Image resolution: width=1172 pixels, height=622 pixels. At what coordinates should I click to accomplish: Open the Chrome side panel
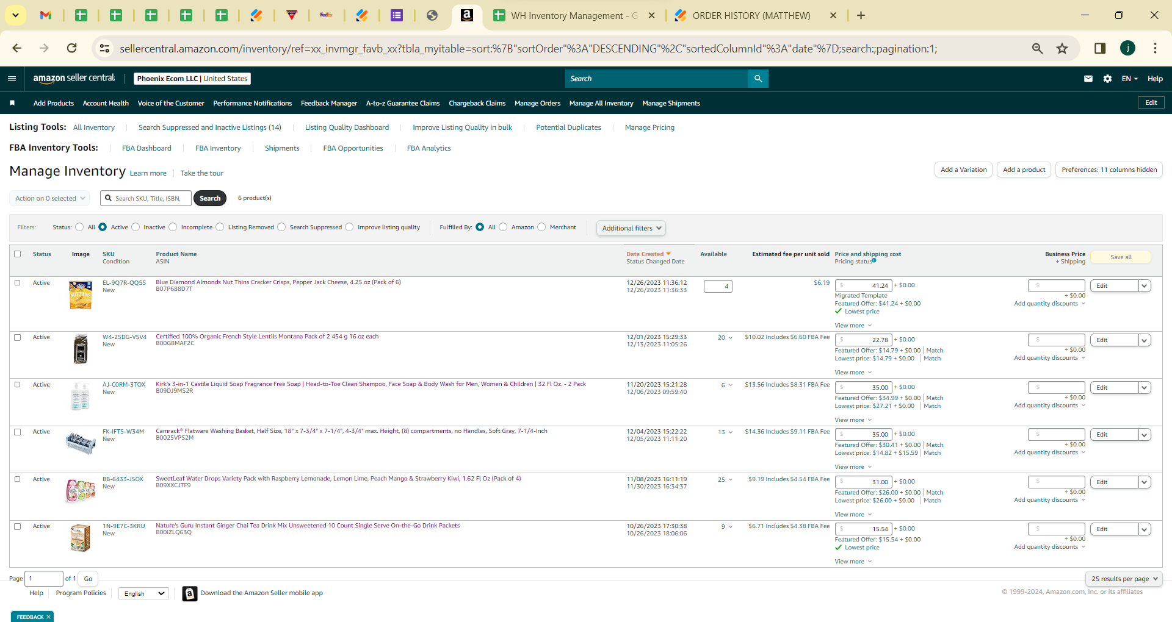1100,48
